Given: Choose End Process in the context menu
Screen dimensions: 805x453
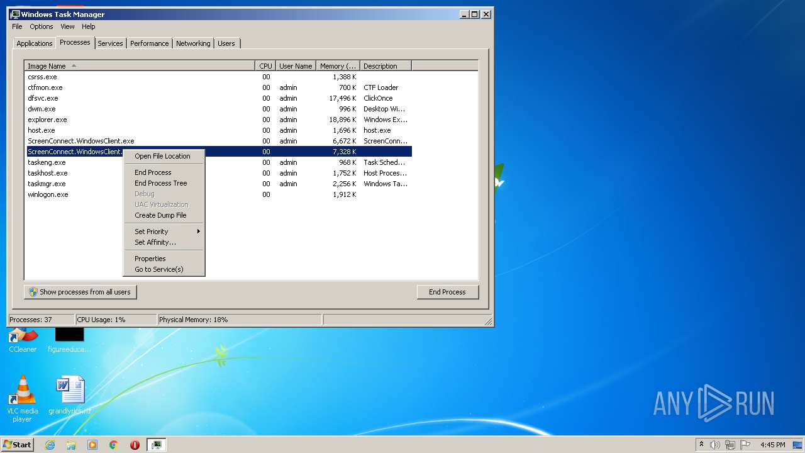Looking at the screenshot, I should 164,172.
